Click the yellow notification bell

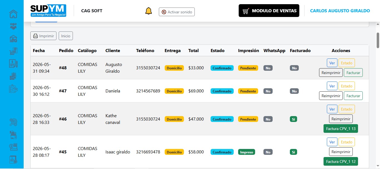click(x=149, y=11)
